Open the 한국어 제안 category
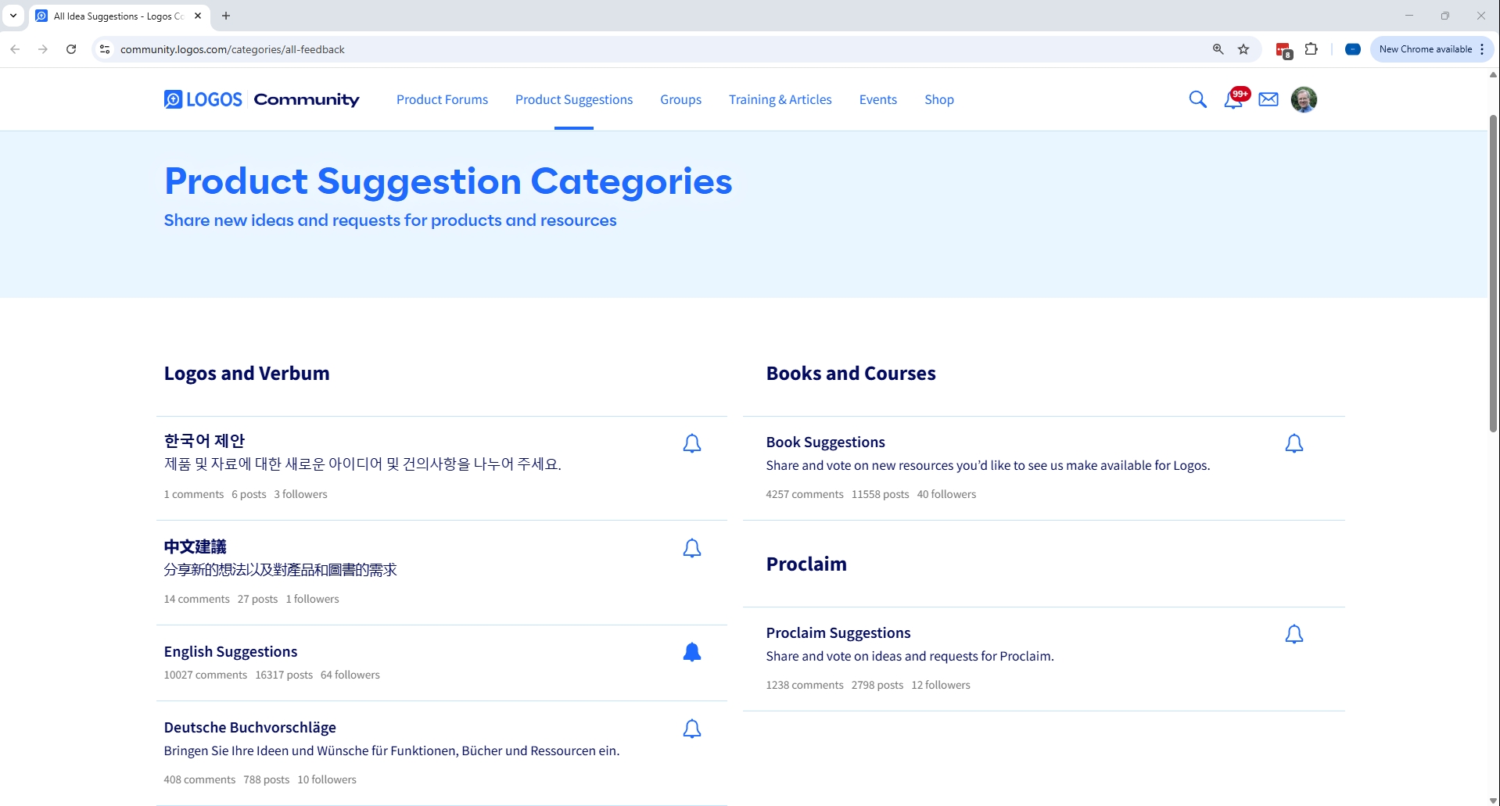Image resolution: width=1500 pixels, height=806 pixels. (204, 441)
